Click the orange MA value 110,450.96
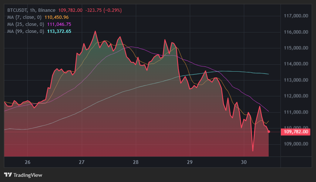 tap(57, 17)
